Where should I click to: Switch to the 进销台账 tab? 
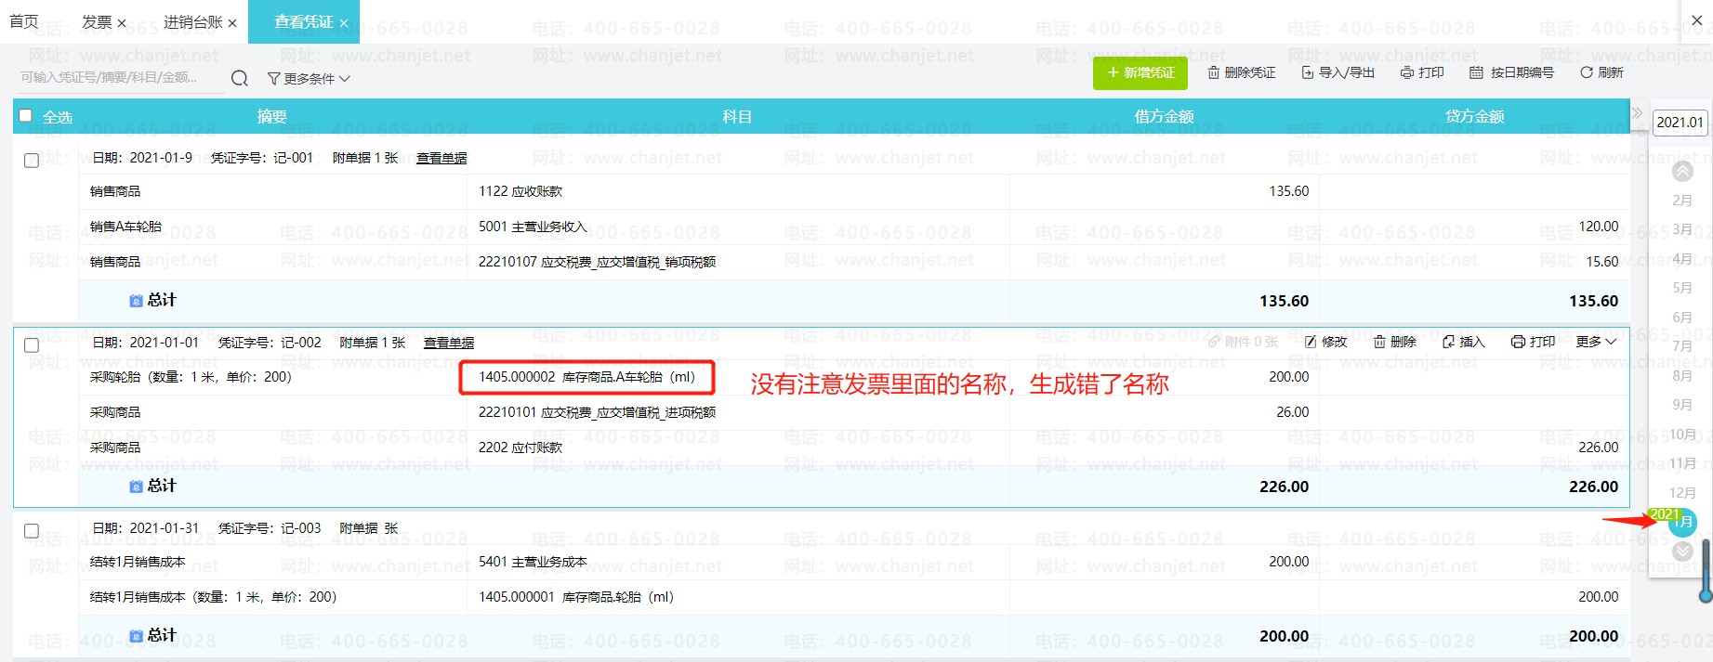pos(192,21)
